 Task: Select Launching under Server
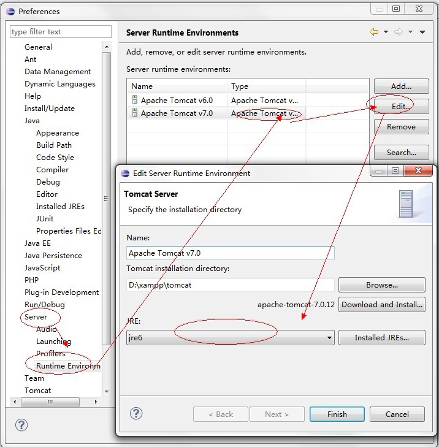pyautogui.click(x=53, y=342)
